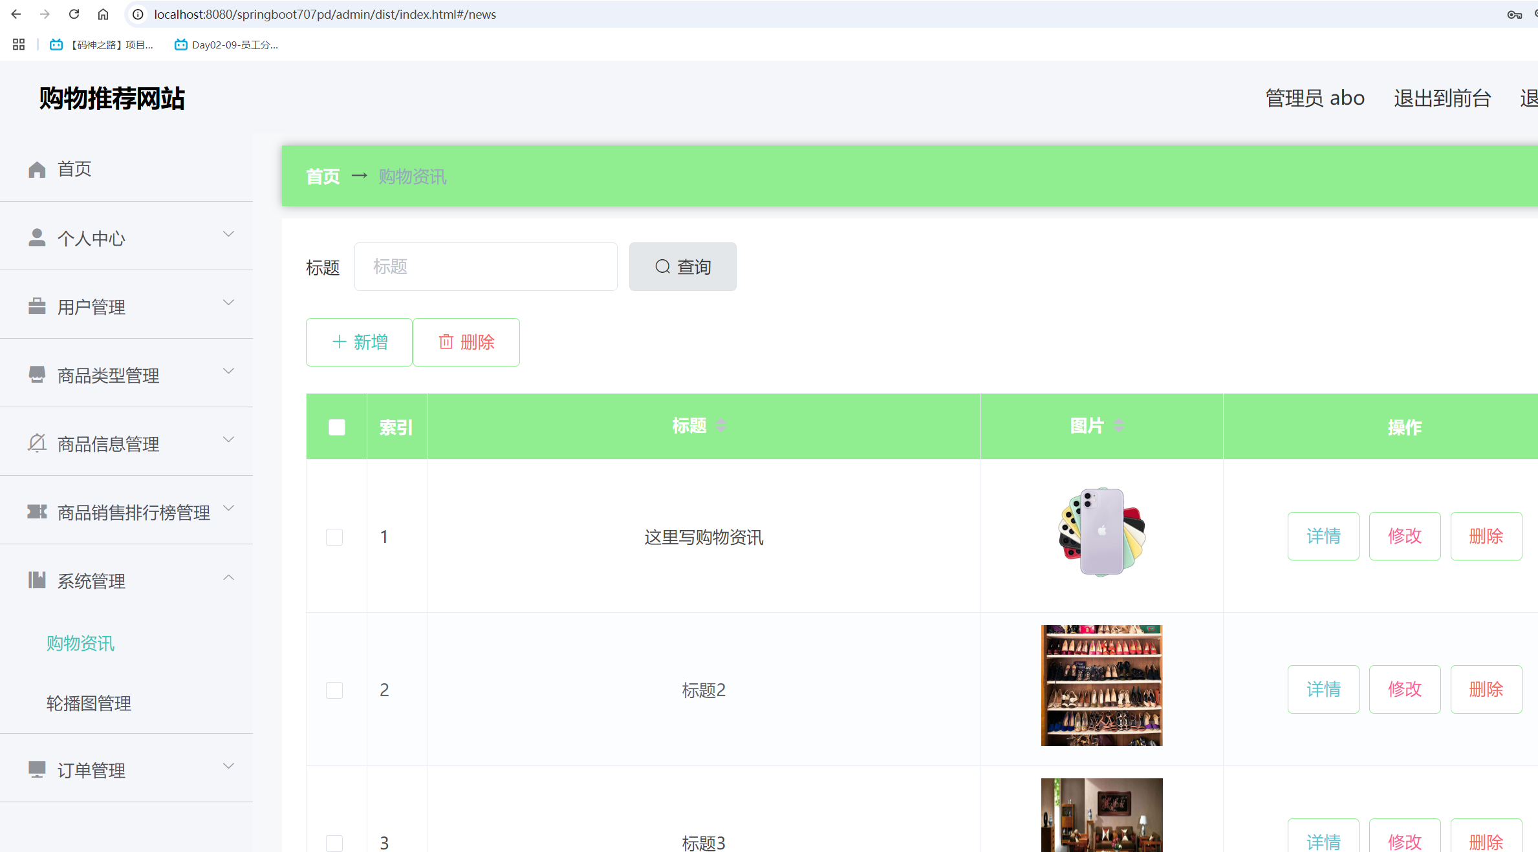Viewport: 1538px width, 852px height.
Task: Click the briefcase icon beside 用户管理
Action: coord(37,306)
